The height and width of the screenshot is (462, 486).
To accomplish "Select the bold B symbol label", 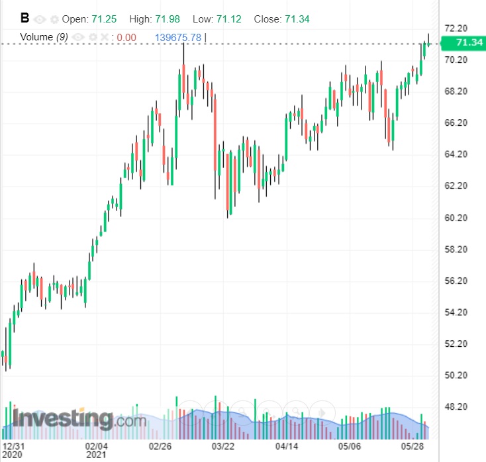I will tap(24, 19).
